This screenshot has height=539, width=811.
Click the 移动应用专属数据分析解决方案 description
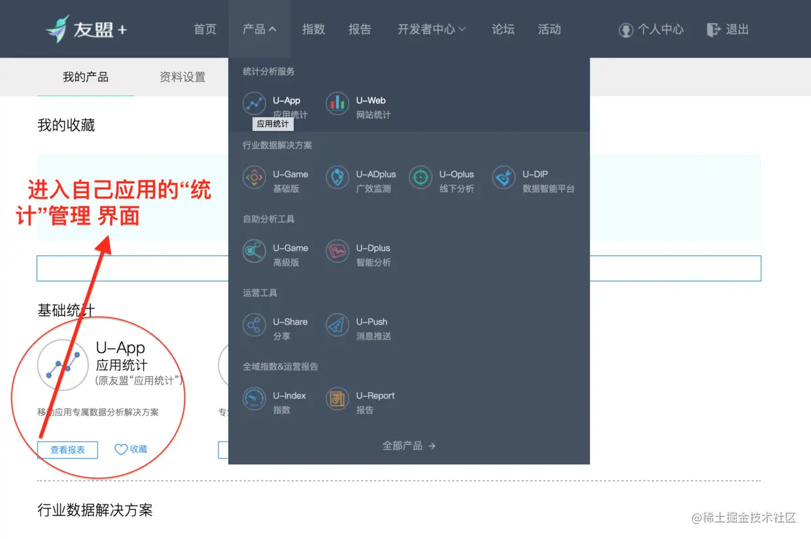tap(98, 413)
